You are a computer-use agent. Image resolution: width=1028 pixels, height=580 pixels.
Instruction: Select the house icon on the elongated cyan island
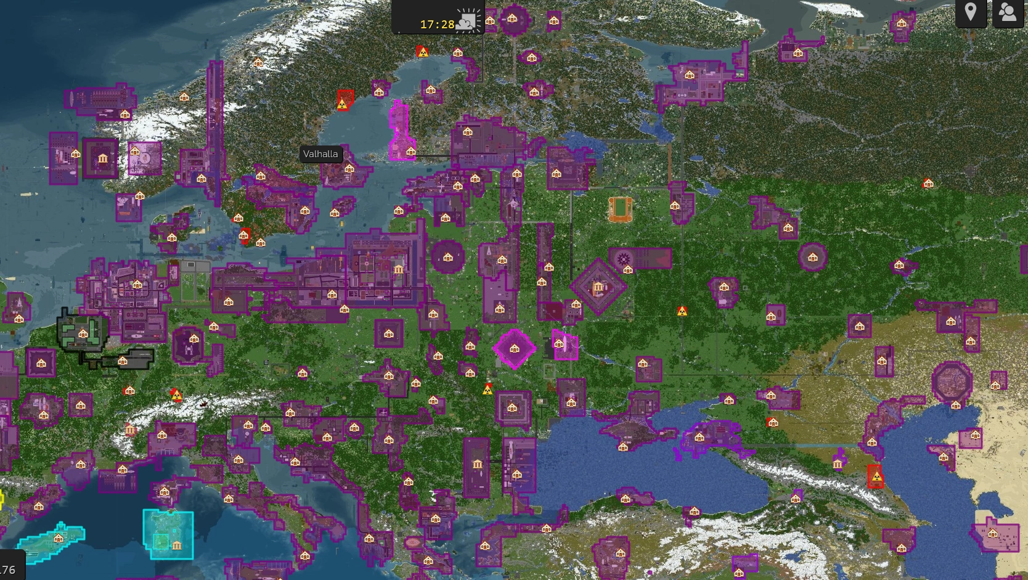59,539
